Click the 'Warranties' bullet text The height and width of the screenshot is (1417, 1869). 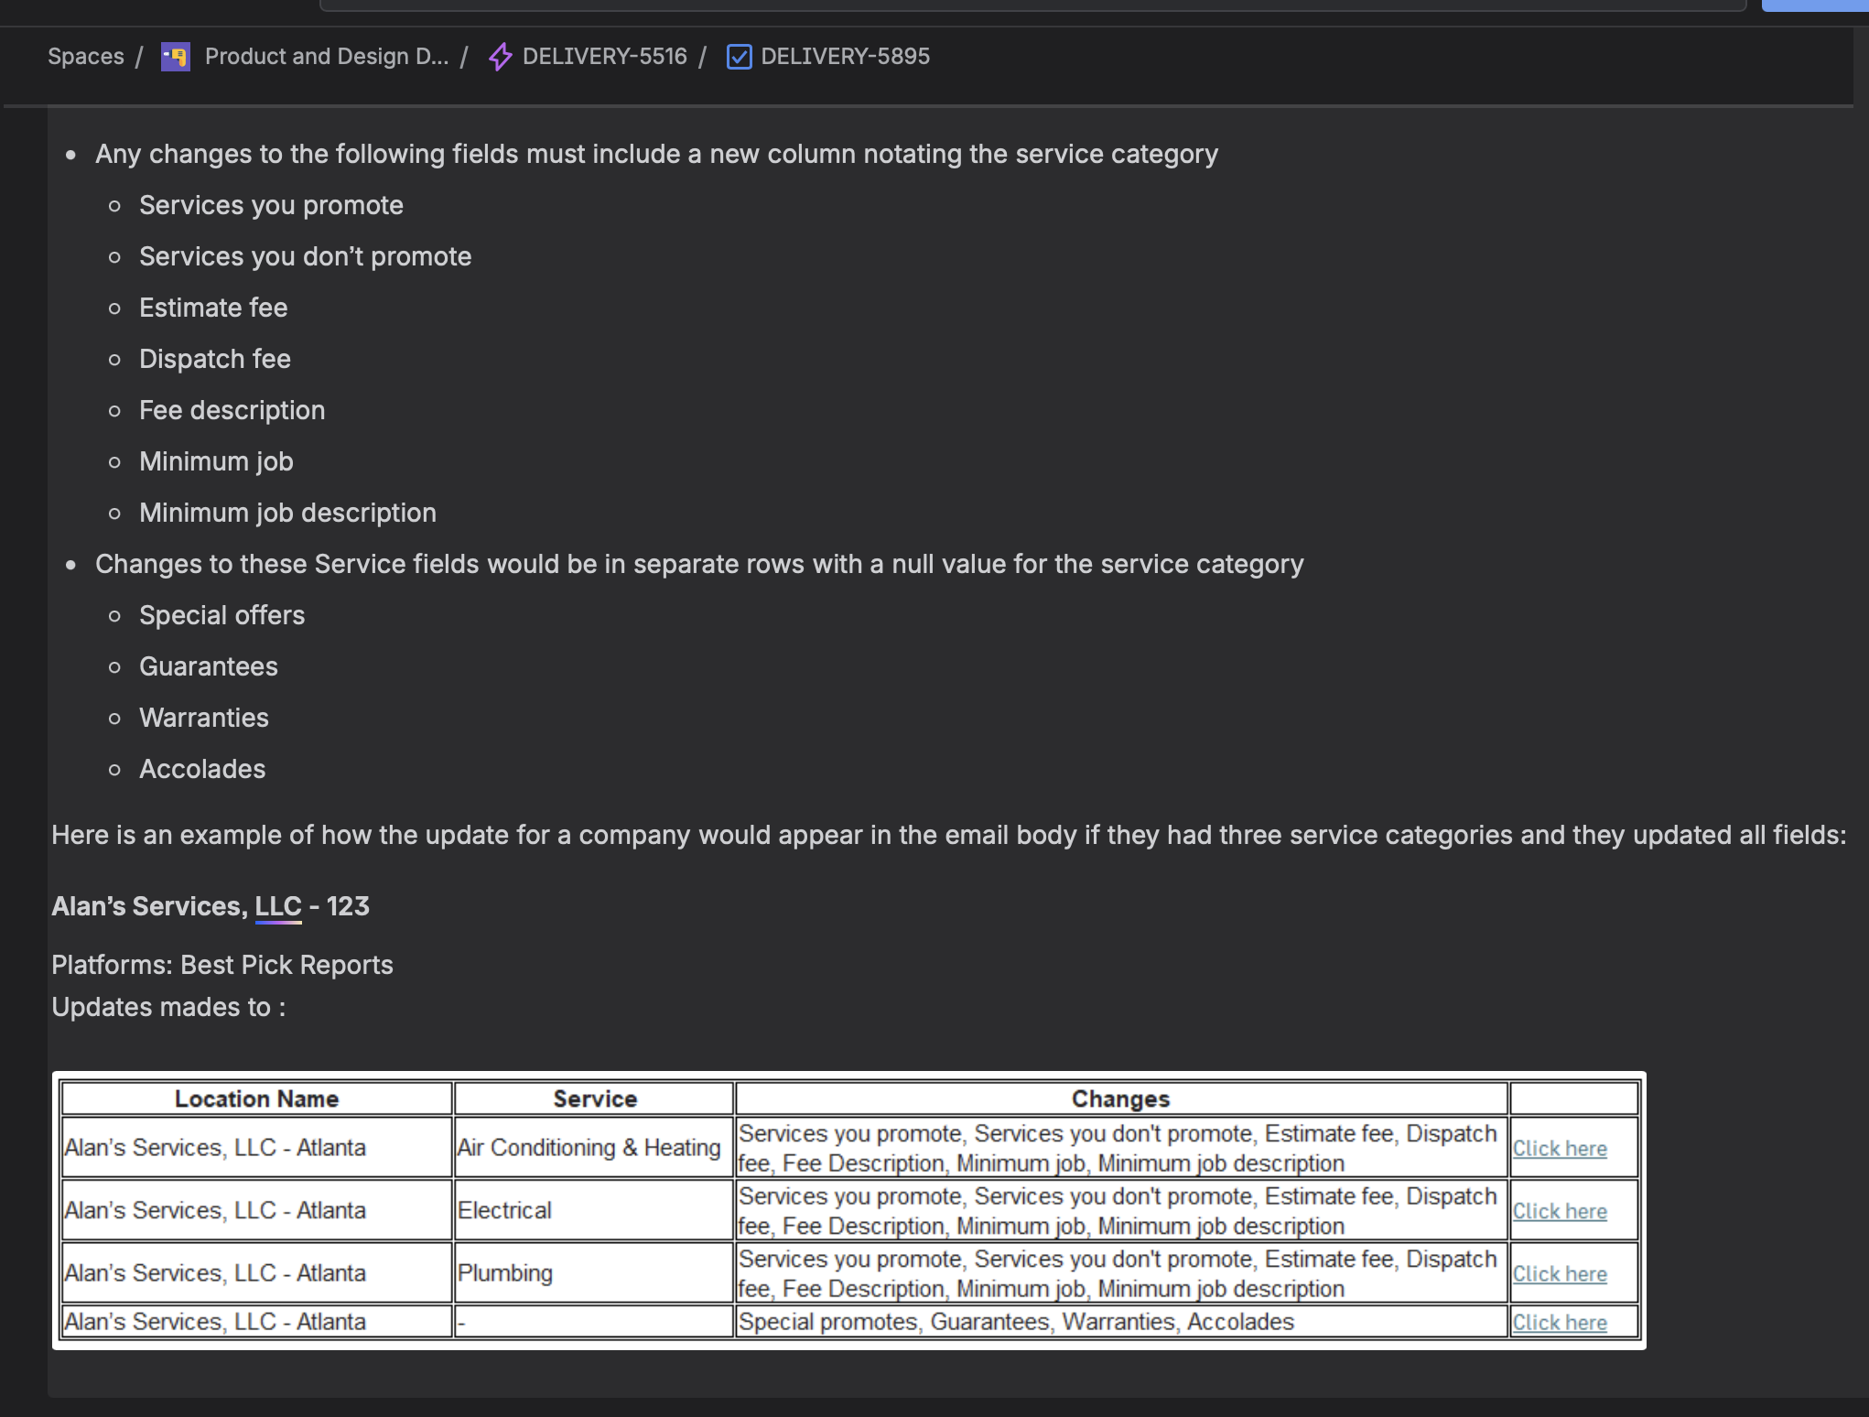coord(203,718)
